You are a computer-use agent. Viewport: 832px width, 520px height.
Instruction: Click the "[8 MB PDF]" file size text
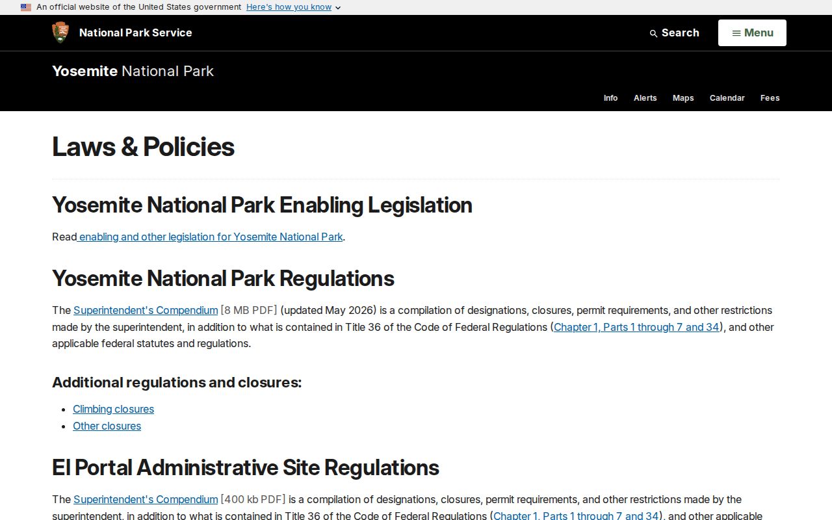coord(249,310)
